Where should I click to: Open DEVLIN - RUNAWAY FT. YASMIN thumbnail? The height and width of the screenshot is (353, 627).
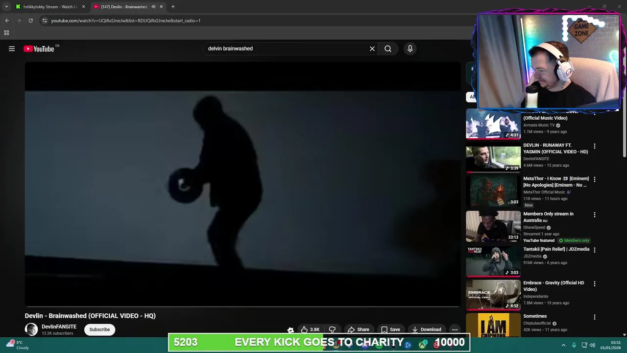tap(493, 158)
